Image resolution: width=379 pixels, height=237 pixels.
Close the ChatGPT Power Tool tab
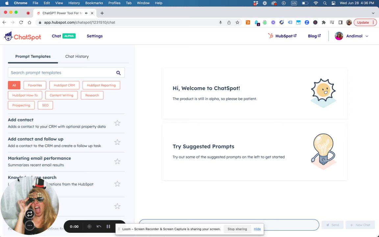pyautogui.click(x=92, y=13)
